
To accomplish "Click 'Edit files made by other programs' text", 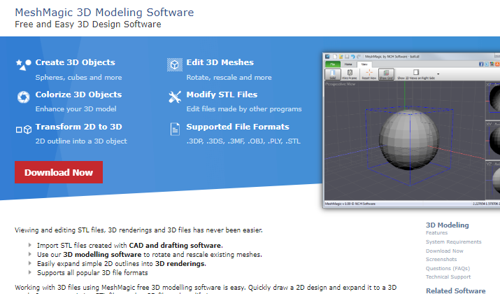I will click(244, 109).
